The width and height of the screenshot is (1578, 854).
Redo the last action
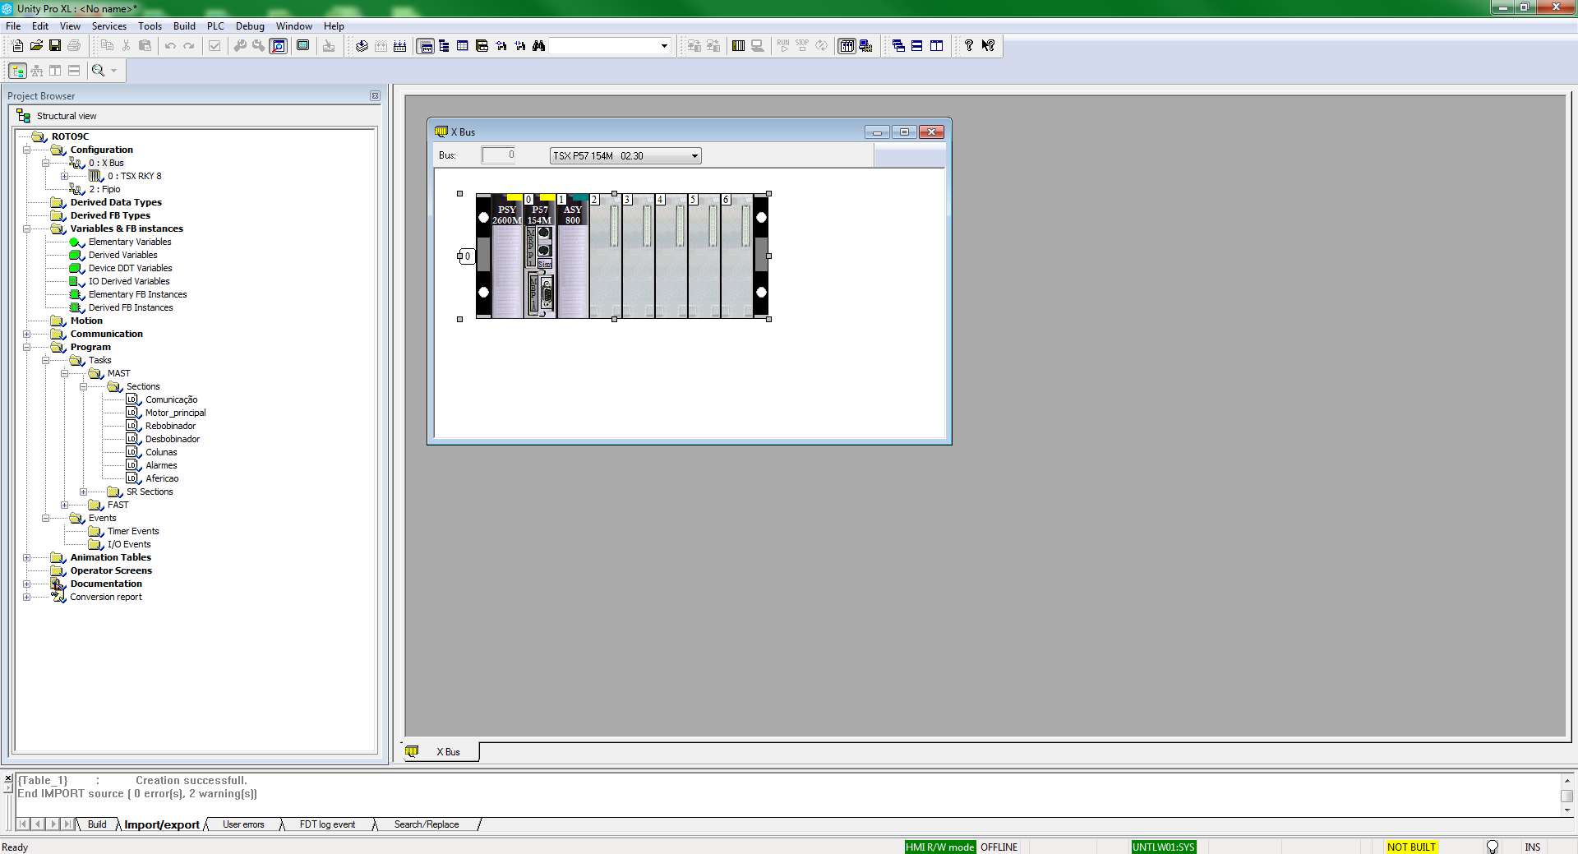coord(189,46)
